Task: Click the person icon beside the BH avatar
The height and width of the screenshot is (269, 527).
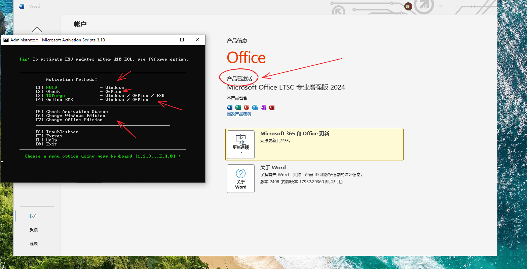Action: point(424,6)
